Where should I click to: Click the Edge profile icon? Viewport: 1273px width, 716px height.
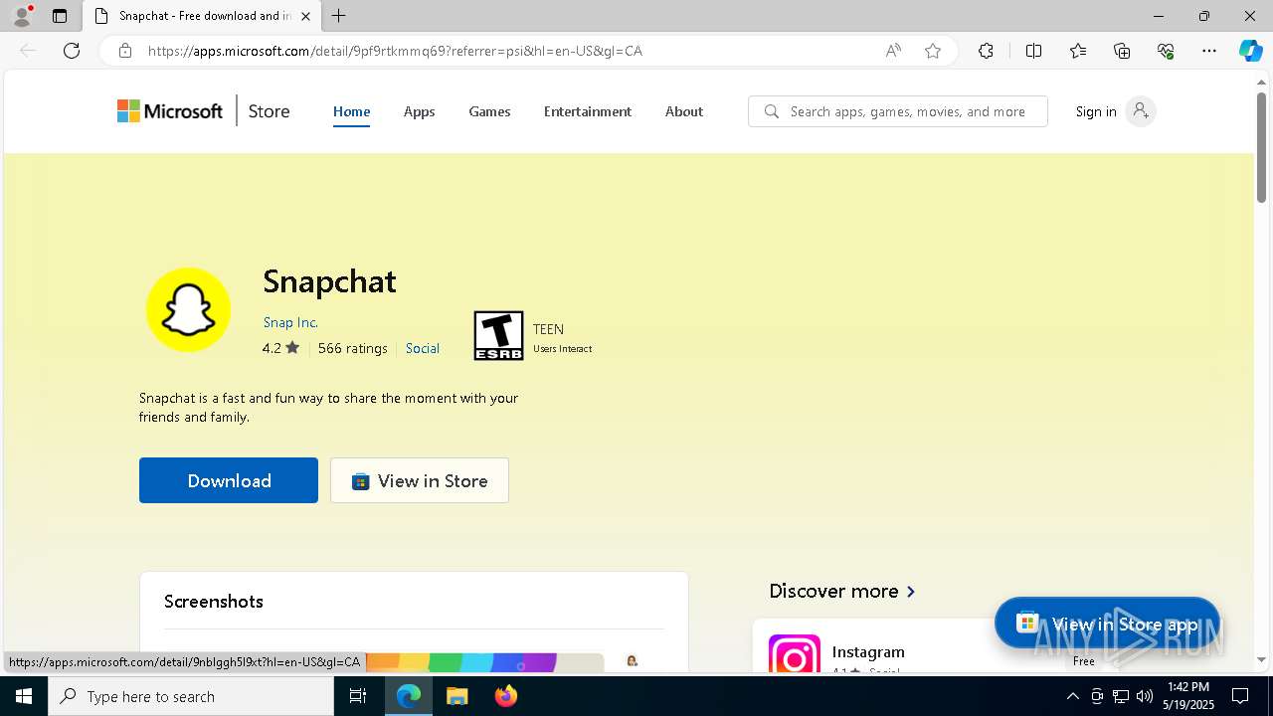point(22,15)
